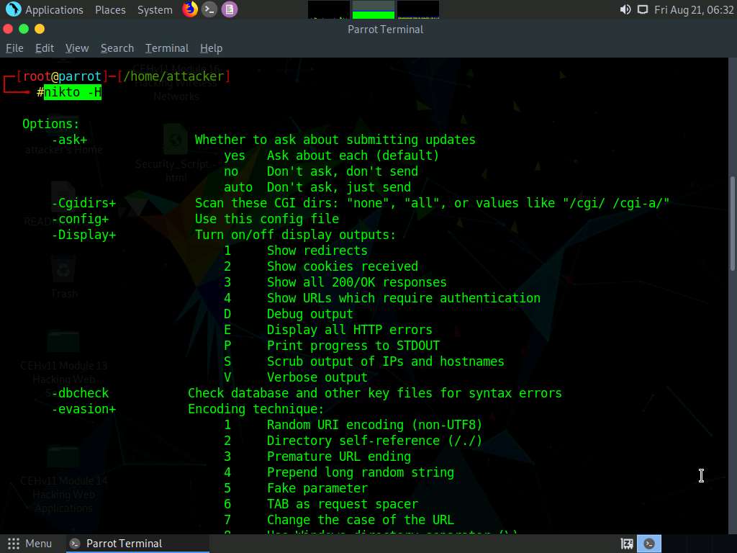The image size is (737, 553).
Task: Open the Terminal menu
Action: pyautogui.click(x=167, y=48)
